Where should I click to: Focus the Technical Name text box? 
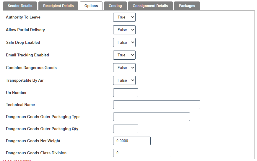click(x=157, y=105)
